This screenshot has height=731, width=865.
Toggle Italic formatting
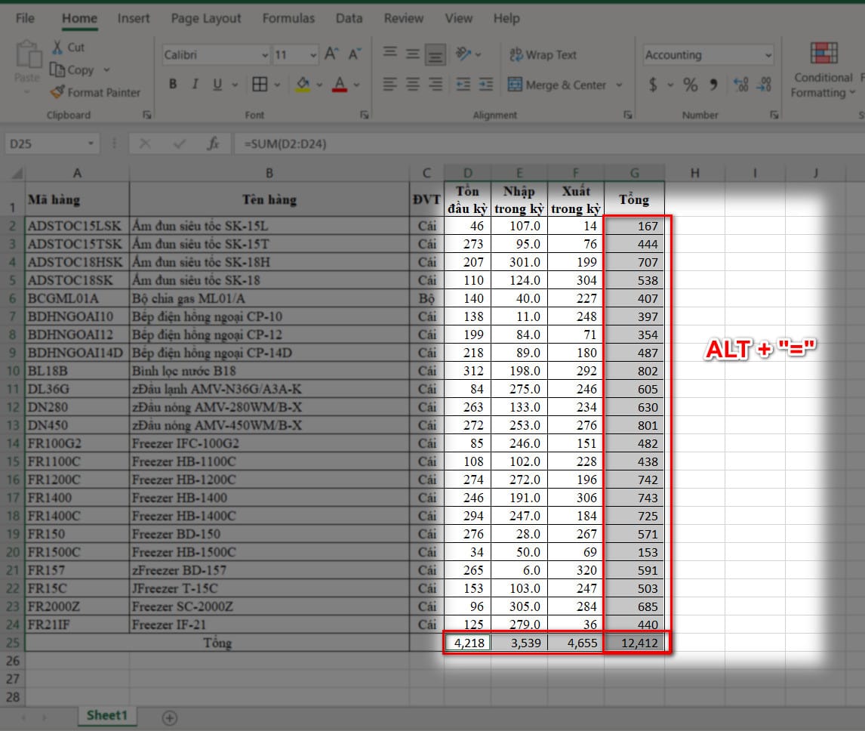(x=195, y=84)
